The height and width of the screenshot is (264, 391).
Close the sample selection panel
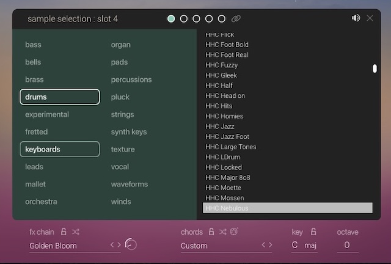(x=370, y=18)
